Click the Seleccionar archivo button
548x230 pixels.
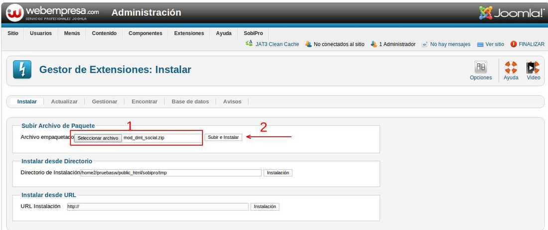(98, 138)
